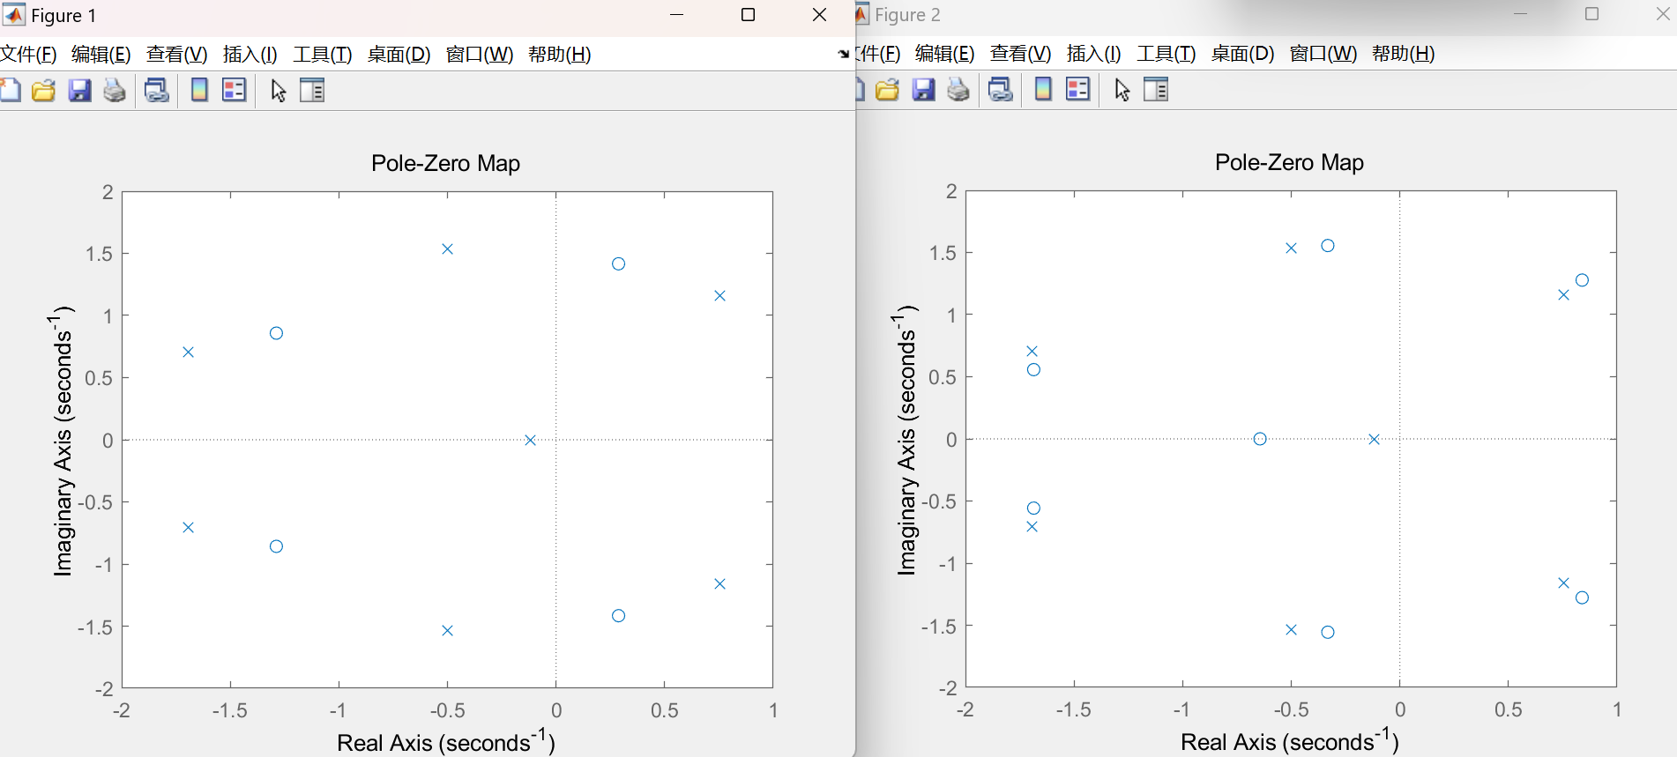Enable Edit Plot arrow tool in Figure 1
The height and width of the screenshot is (757, 1677).
click(x=278, y=91)
